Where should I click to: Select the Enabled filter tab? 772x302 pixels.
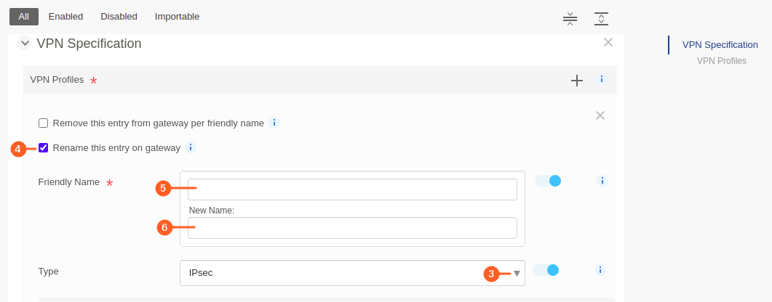(x=65, y=17)
